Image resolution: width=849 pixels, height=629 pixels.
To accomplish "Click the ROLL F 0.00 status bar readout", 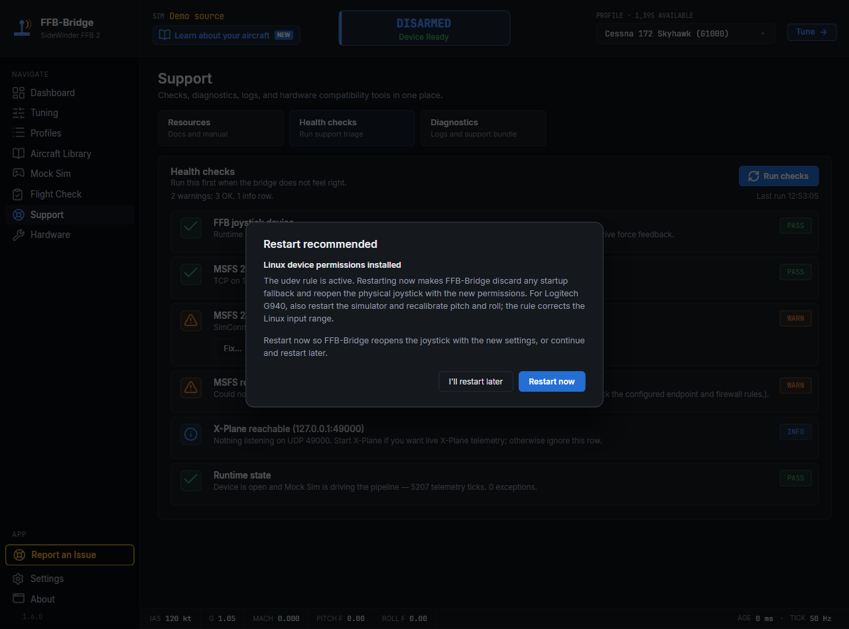I will coord(405,618).
